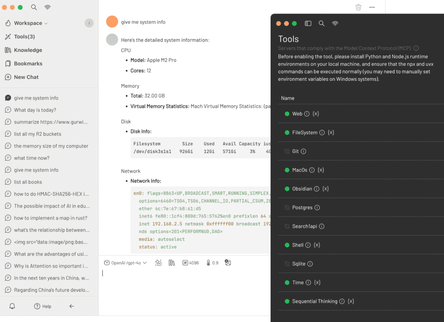This screenshot has height=322, width=444.
Task: Toggle the Web tool status
Action: [x=287, y=114]
